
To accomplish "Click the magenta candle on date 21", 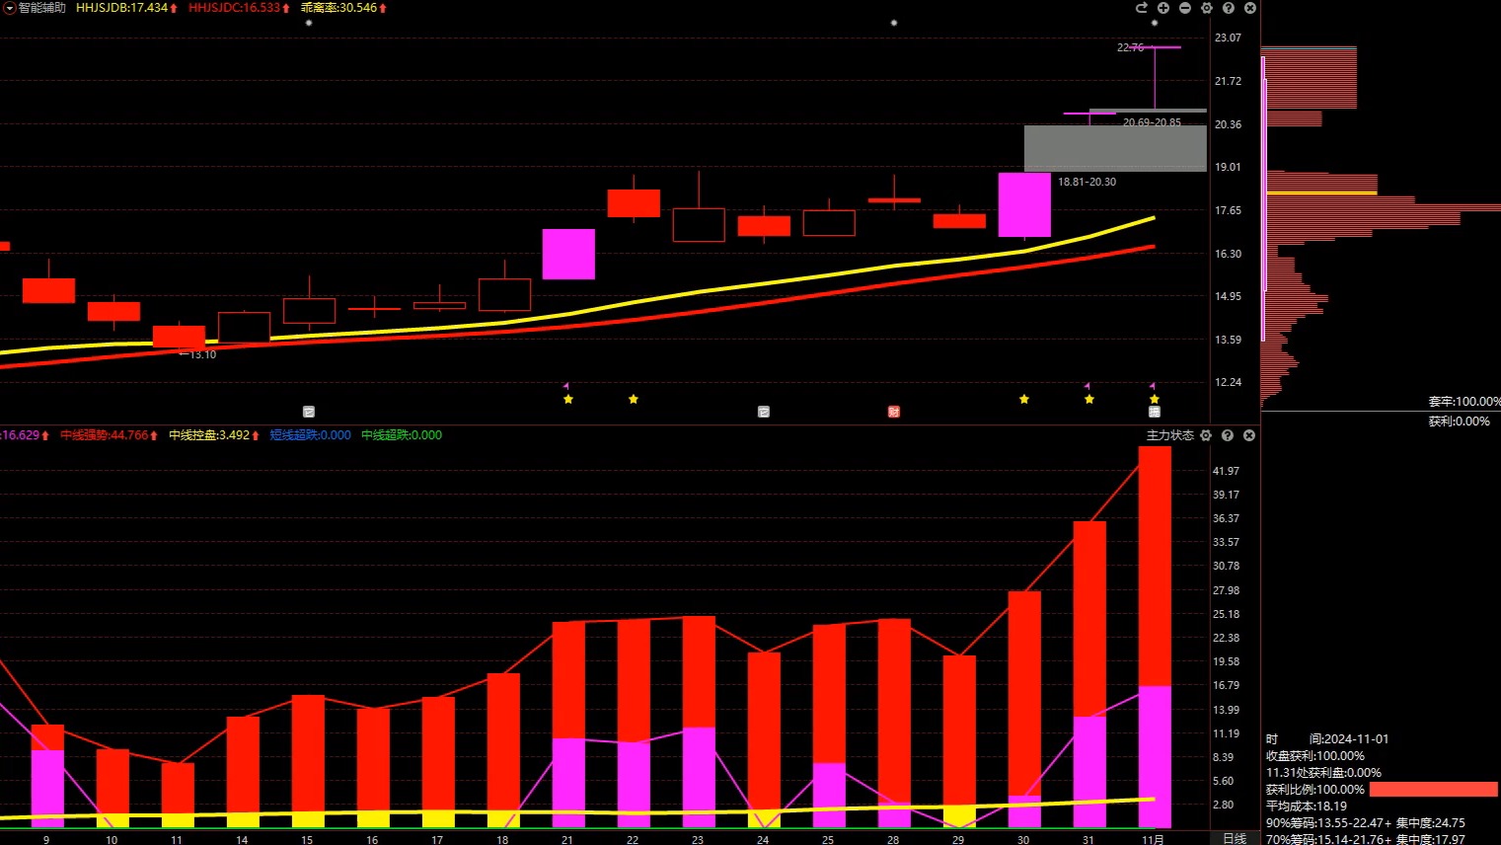I will tap(568, 254).
